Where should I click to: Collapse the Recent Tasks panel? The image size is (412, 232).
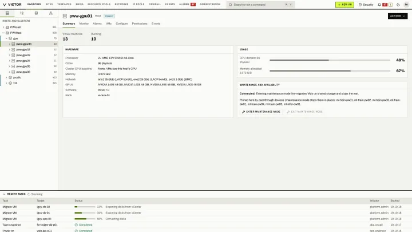coord(4,194)
